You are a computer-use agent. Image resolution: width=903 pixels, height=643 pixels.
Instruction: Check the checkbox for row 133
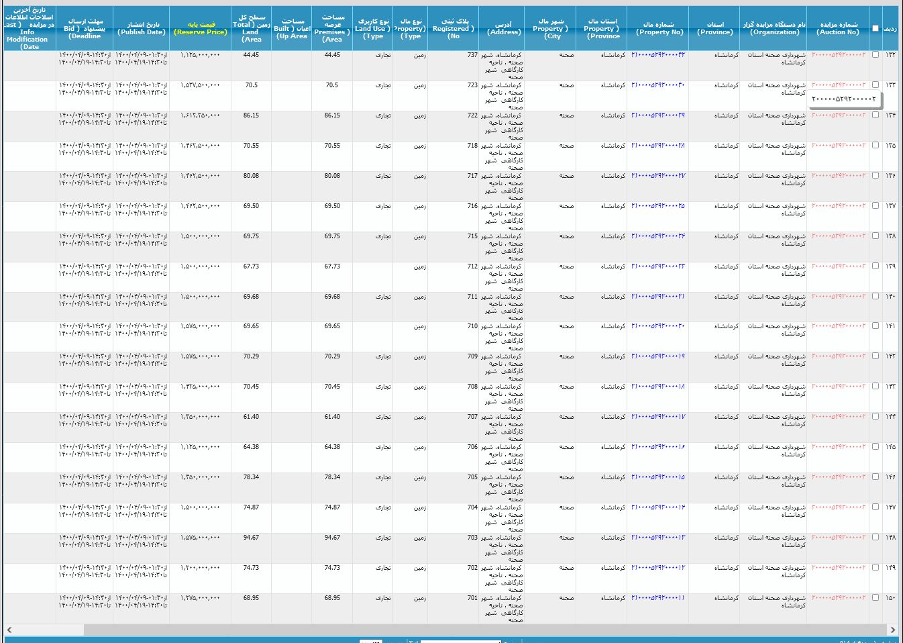875,85
